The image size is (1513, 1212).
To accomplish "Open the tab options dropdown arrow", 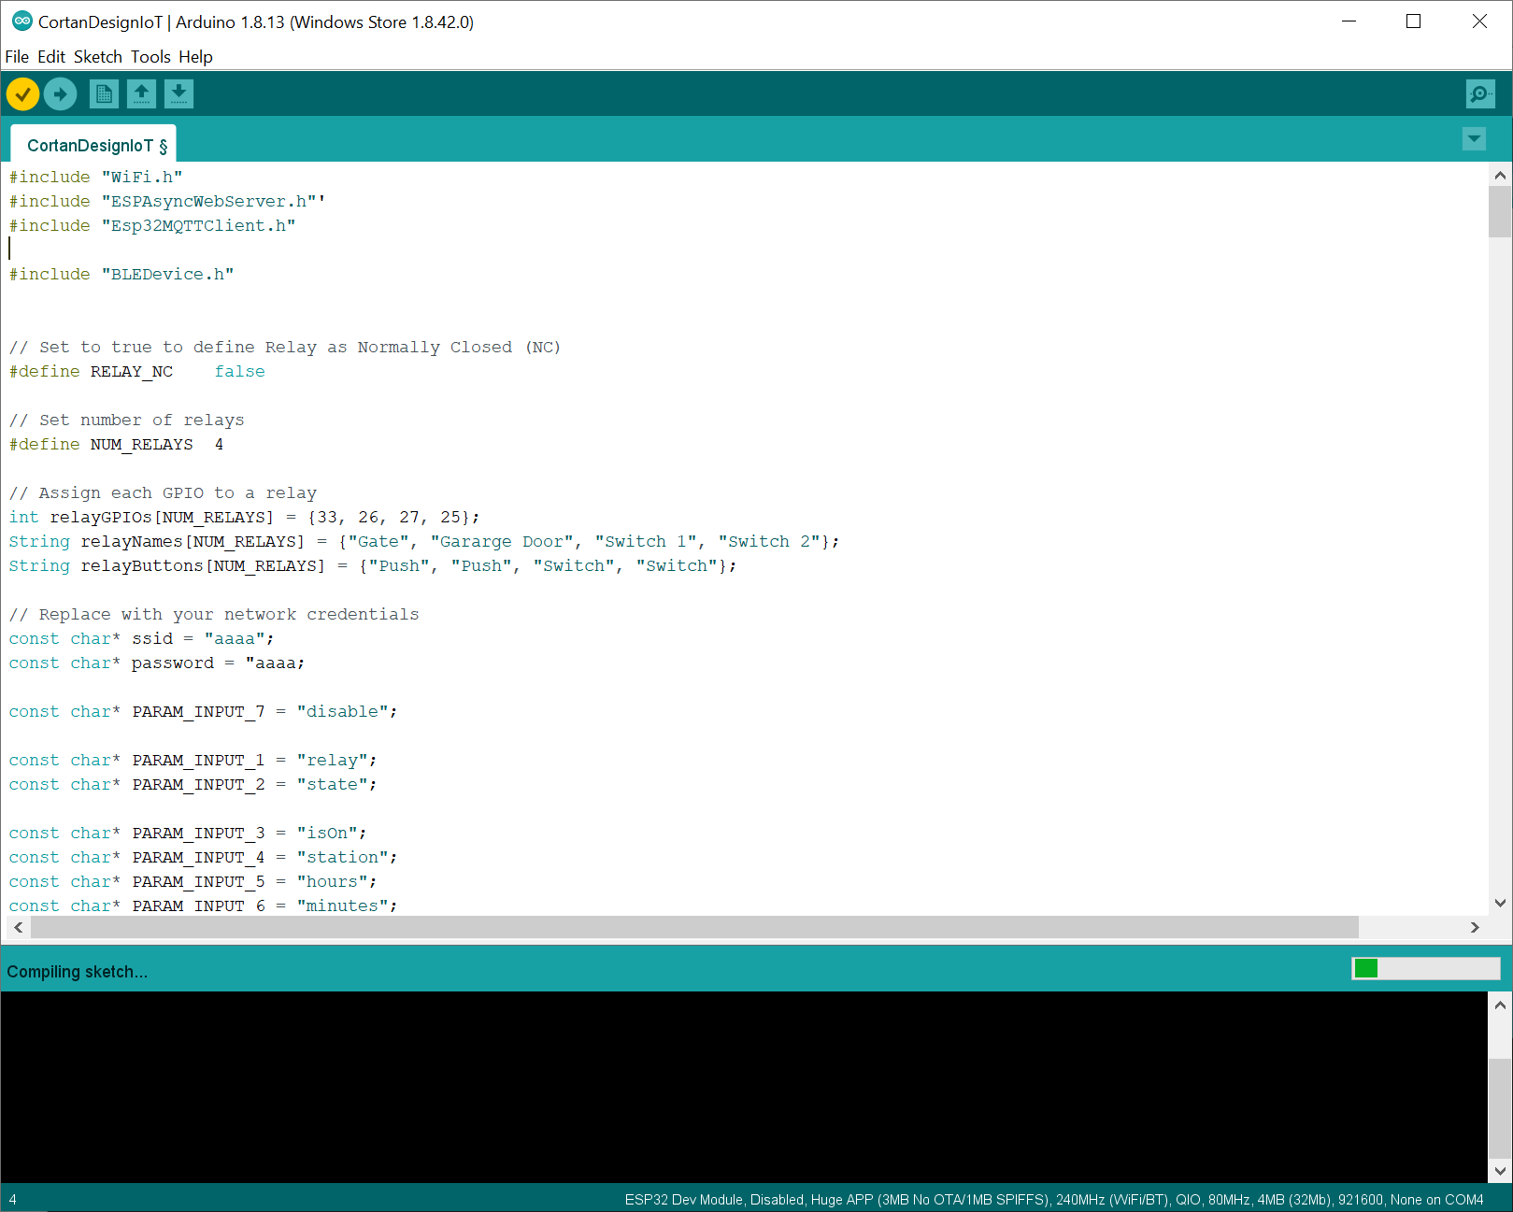I will pos(1474,139).
